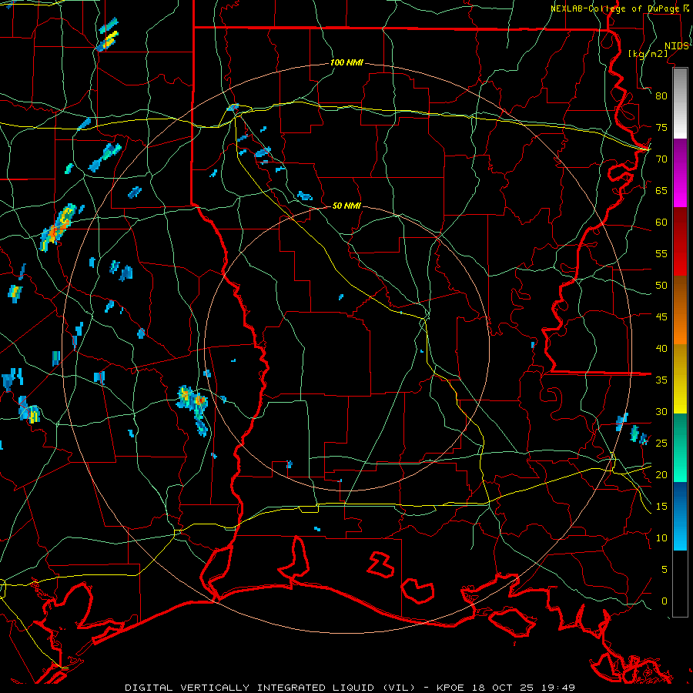The image size is (693, 693).
Task: Click the 0 value on the scale
Action: (x=665, y=601)
